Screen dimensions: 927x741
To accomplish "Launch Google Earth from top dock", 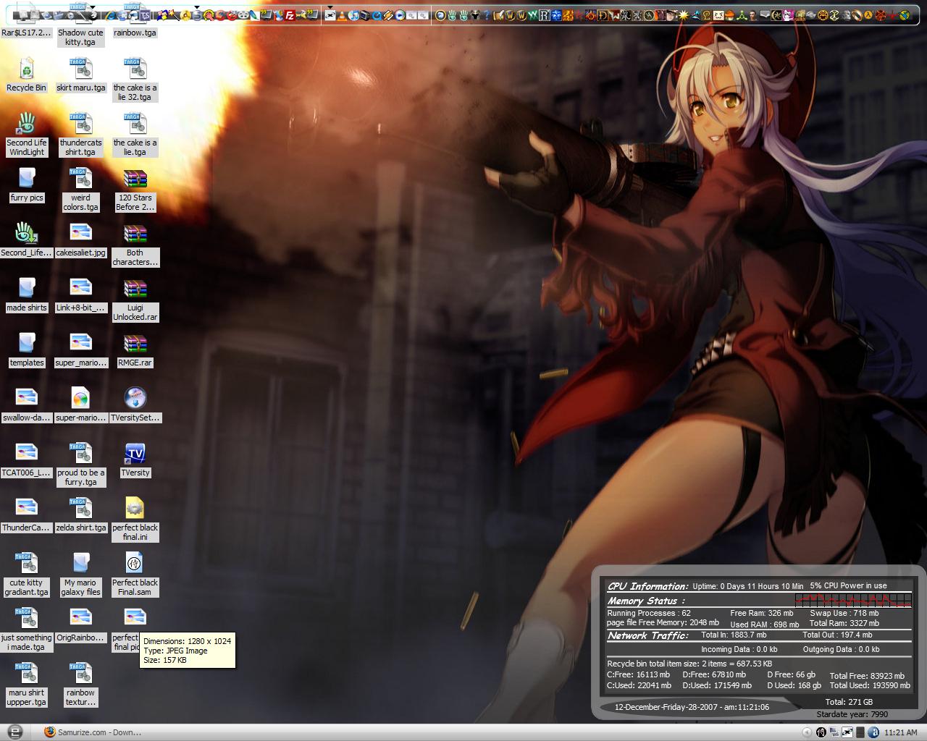I will click(x=904, y=15).
